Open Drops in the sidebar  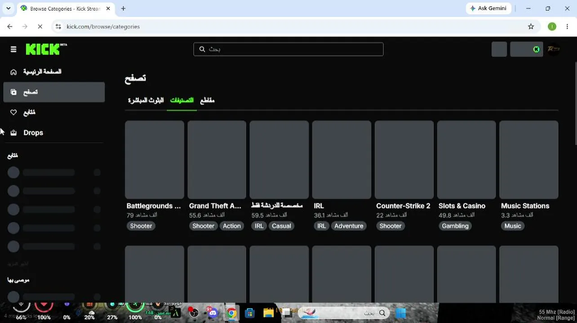[x=54, y=132]
